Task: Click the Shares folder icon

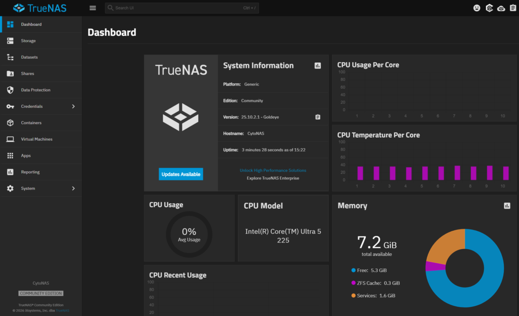Action: point(10,74)
